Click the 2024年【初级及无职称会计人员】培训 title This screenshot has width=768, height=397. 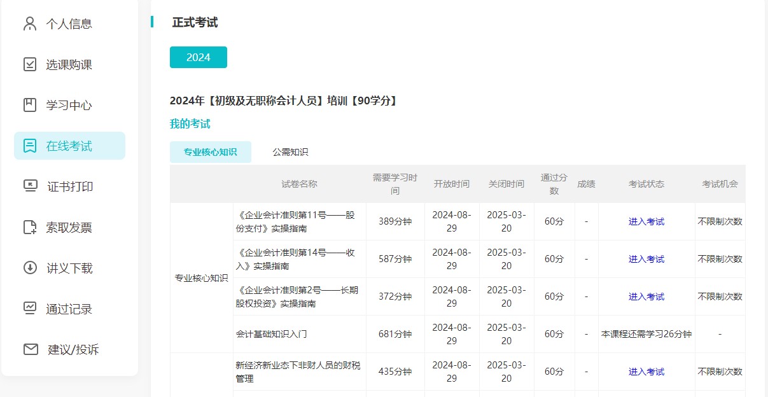(284, 101)
